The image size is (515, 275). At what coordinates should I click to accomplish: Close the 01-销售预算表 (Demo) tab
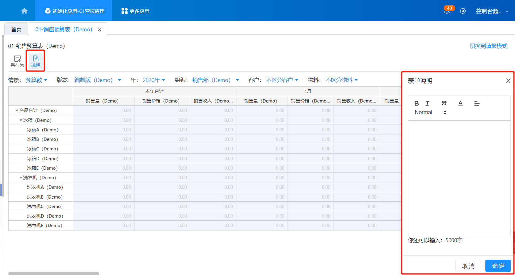click(99, 29)
